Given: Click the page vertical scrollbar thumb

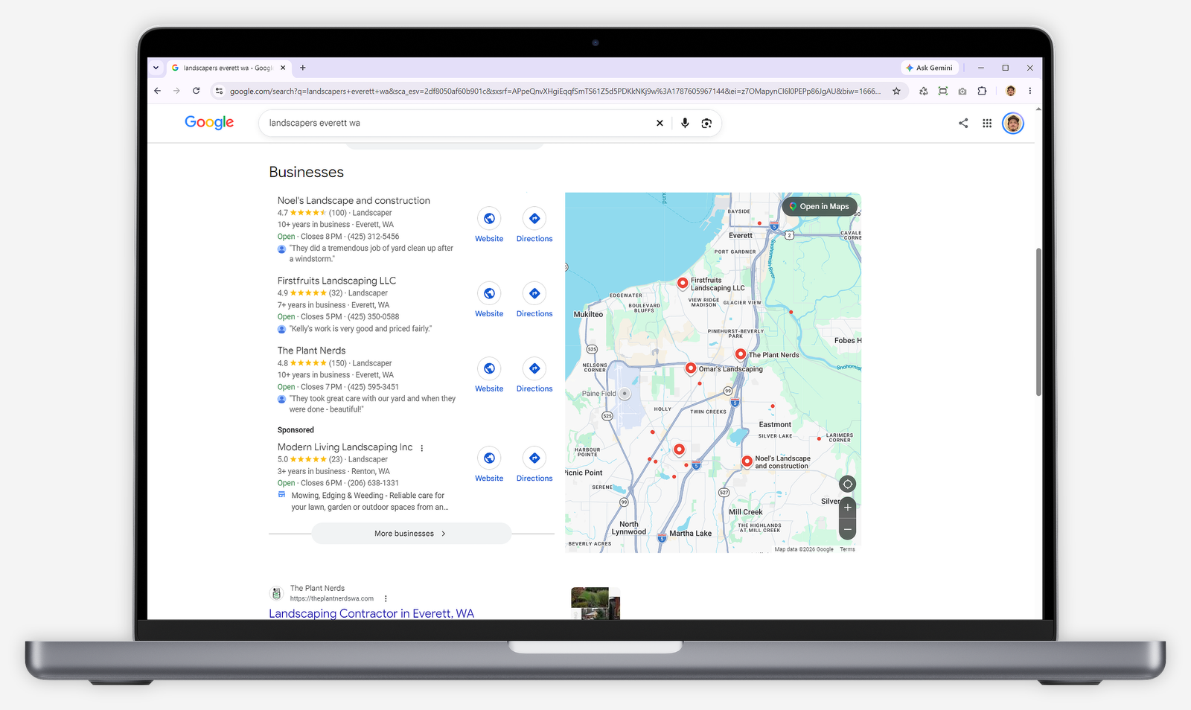Looking at the screenshot, I should [1038, 322].
